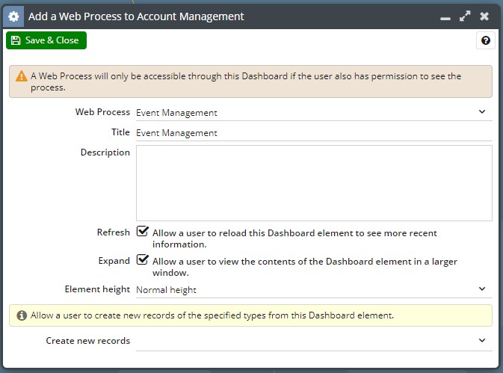Click the floppy disk icon on Save & Close
Image resolution: width=503 pixels, height=373 pixels.
tap(16, 40)
